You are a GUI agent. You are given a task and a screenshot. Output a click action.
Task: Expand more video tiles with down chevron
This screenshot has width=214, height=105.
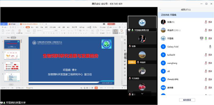(142, 94)
